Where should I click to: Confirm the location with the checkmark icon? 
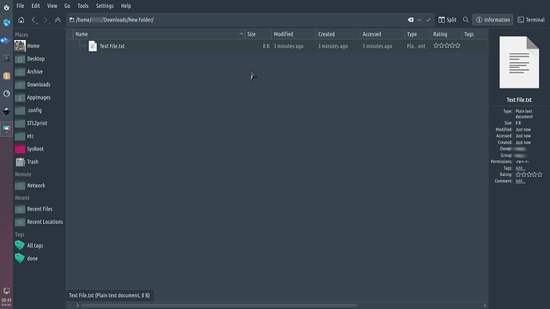[428, 20]
